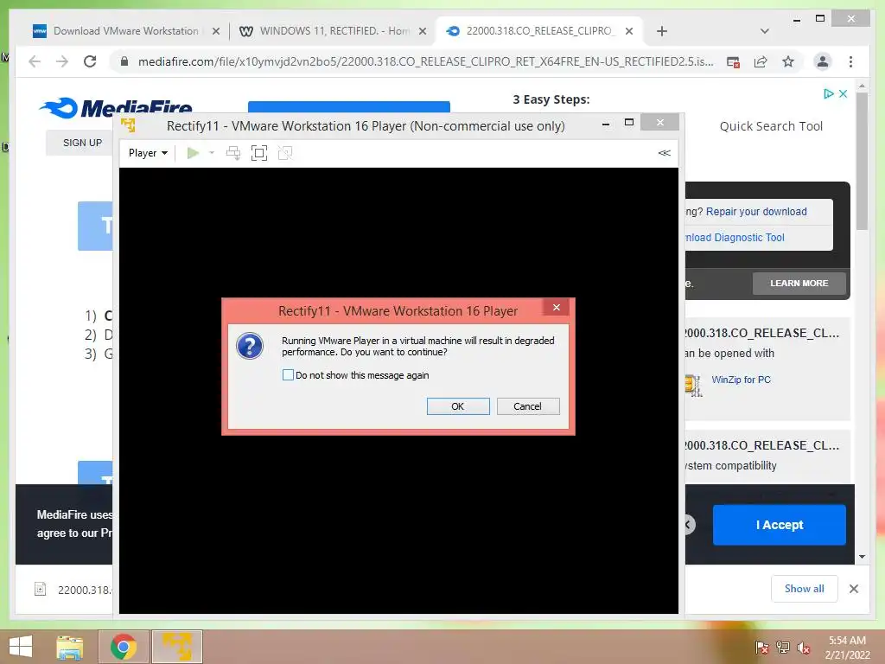Collapse VMware toolbar with double chevron
The image size is (885, 664).
point(665,153)
